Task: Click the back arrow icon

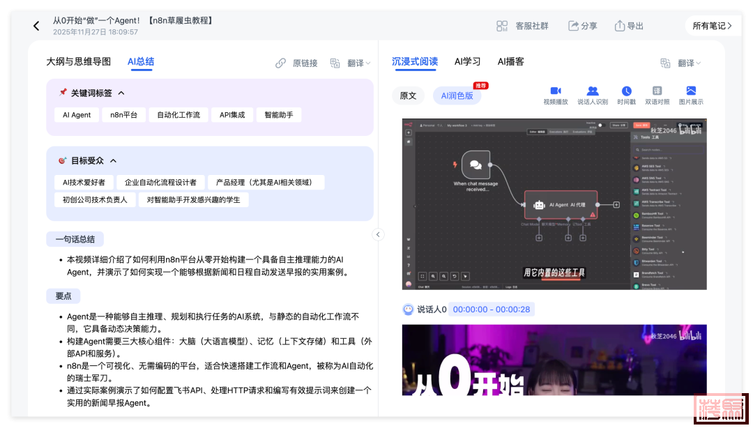Action: tap(36, 26)
